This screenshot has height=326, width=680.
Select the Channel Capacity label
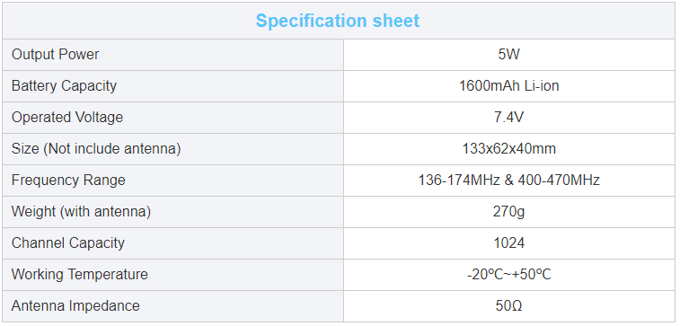tap(67, 243)
